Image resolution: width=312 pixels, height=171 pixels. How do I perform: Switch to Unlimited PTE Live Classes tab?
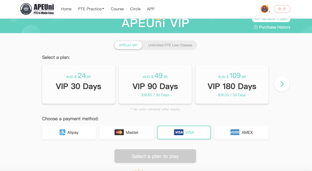coord(170,45)
